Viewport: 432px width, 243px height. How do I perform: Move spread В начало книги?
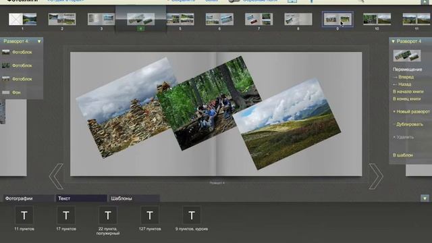[408, 92]
